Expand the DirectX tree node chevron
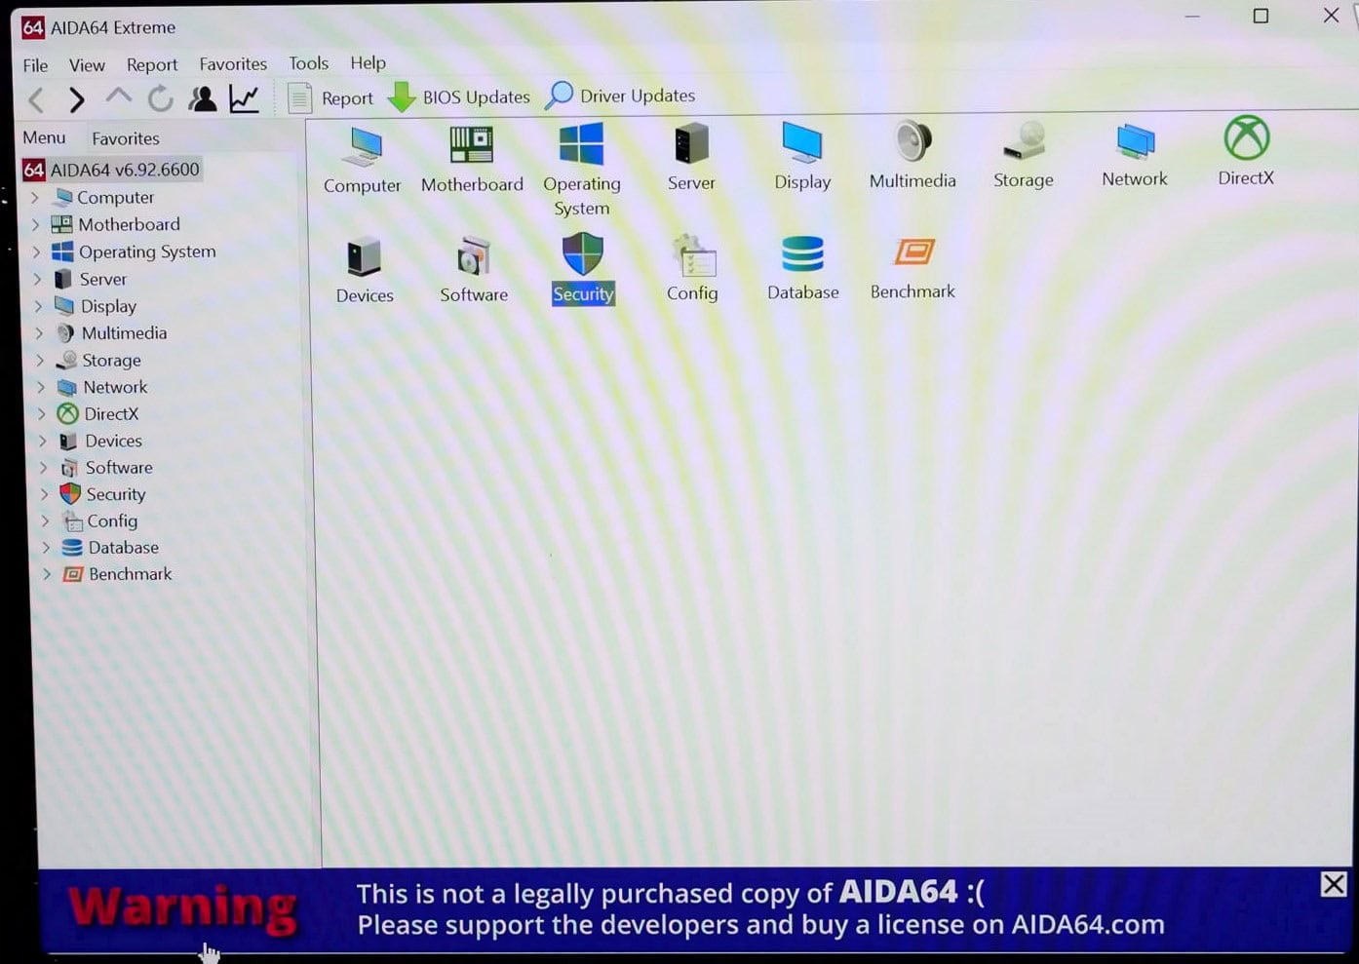 [x=42, y=413]
